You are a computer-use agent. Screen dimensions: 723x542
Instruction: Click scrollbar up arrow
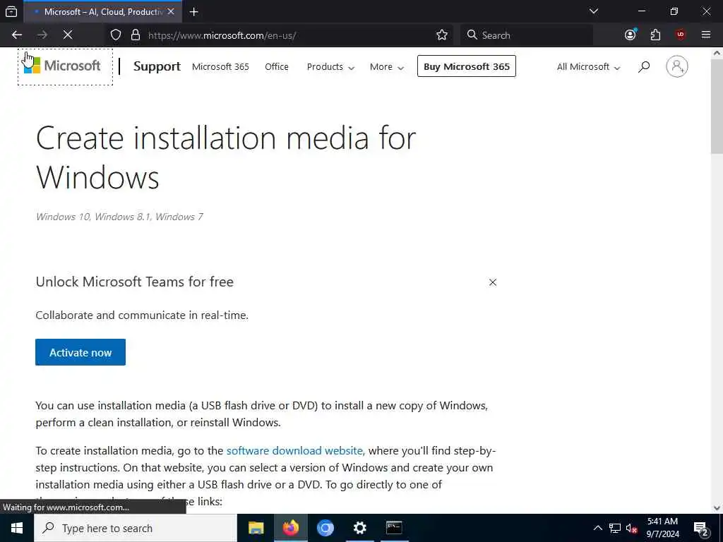717,53
